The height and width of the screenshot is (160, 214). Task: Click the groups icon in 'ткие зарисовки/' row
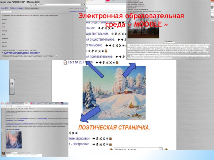pyautogui.click(x=110, y=139)
